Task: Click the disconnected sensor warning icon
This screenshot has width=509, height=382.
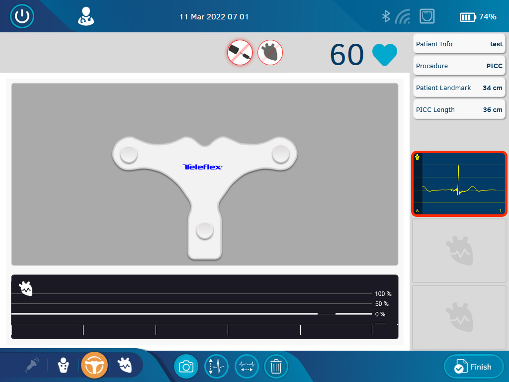Action: (x=240, y=52)
